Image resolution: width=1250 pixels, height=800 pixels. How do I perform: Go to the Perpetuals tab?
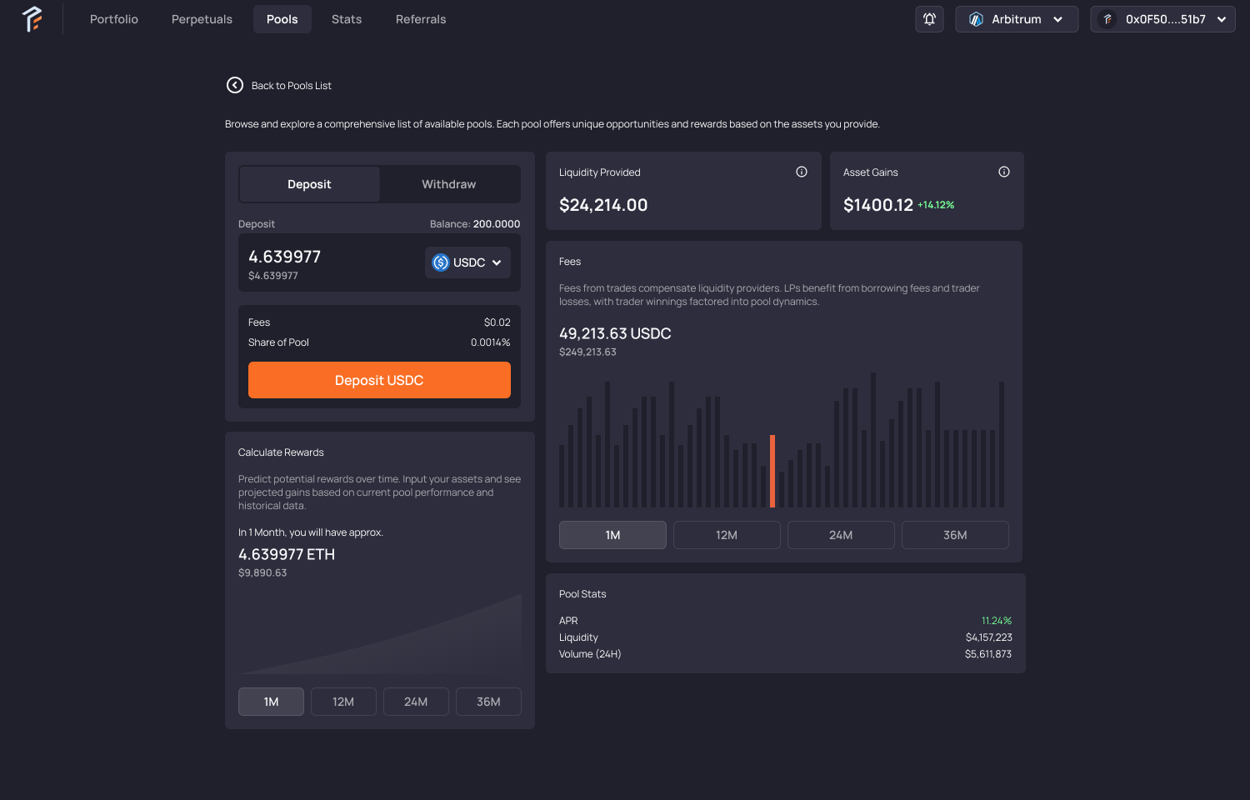tap(202, 19)
